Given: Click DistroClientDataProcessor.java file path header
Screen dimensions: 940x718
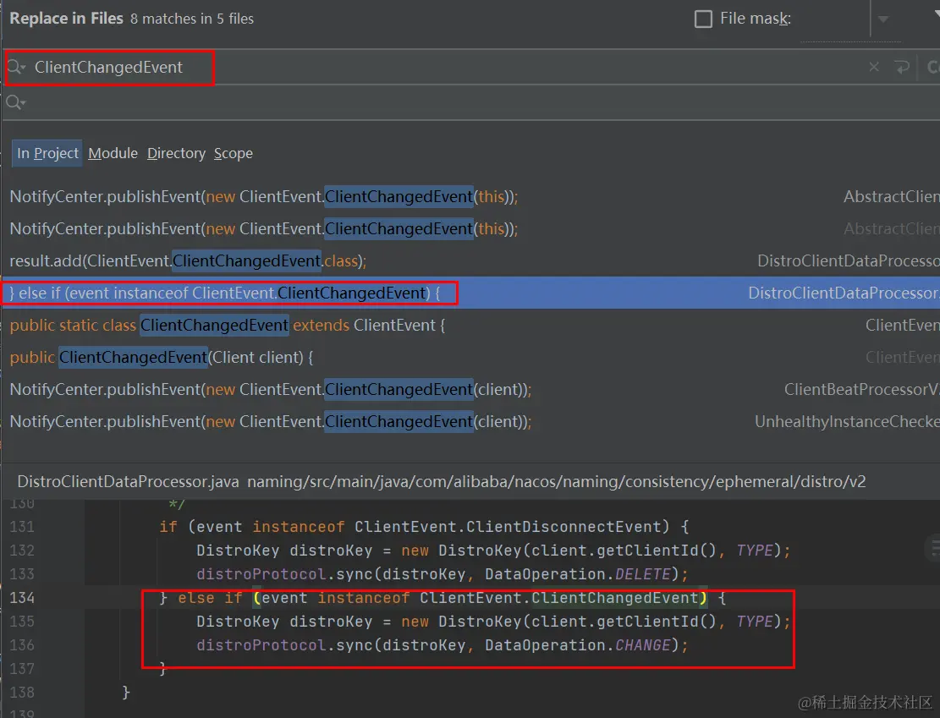Looking at the screenshot, I should click(441, 482).
